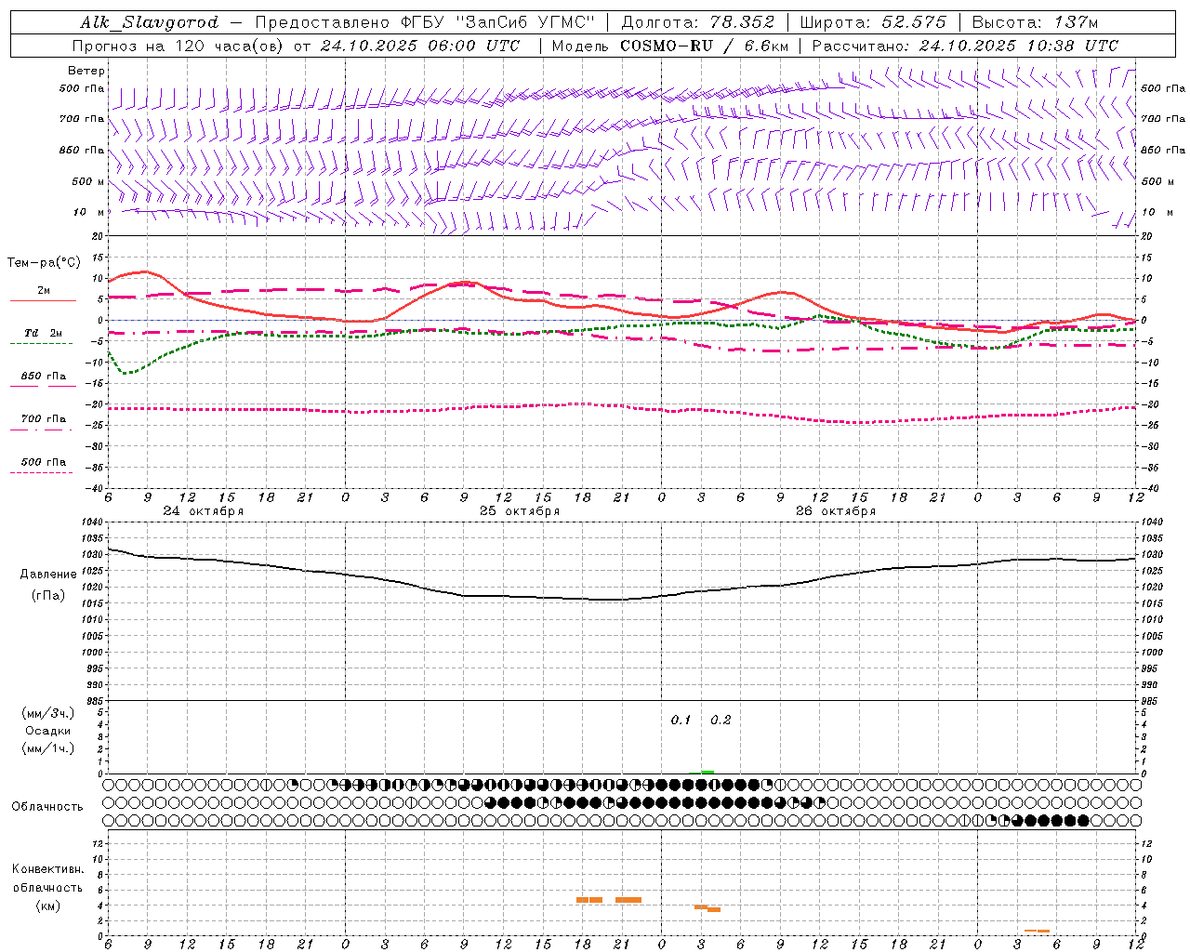Click the '0.2' precipitation amount value

click(721, 721)
